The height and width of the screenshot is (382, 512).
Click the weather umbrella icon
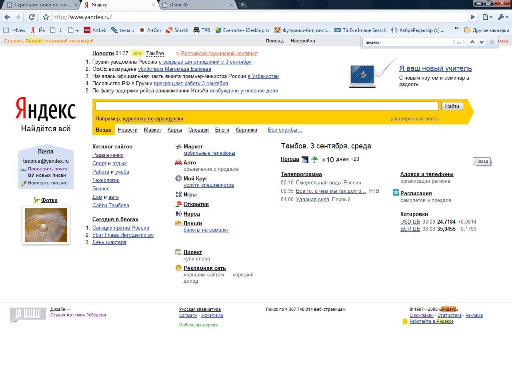click(x=315, y=160)
